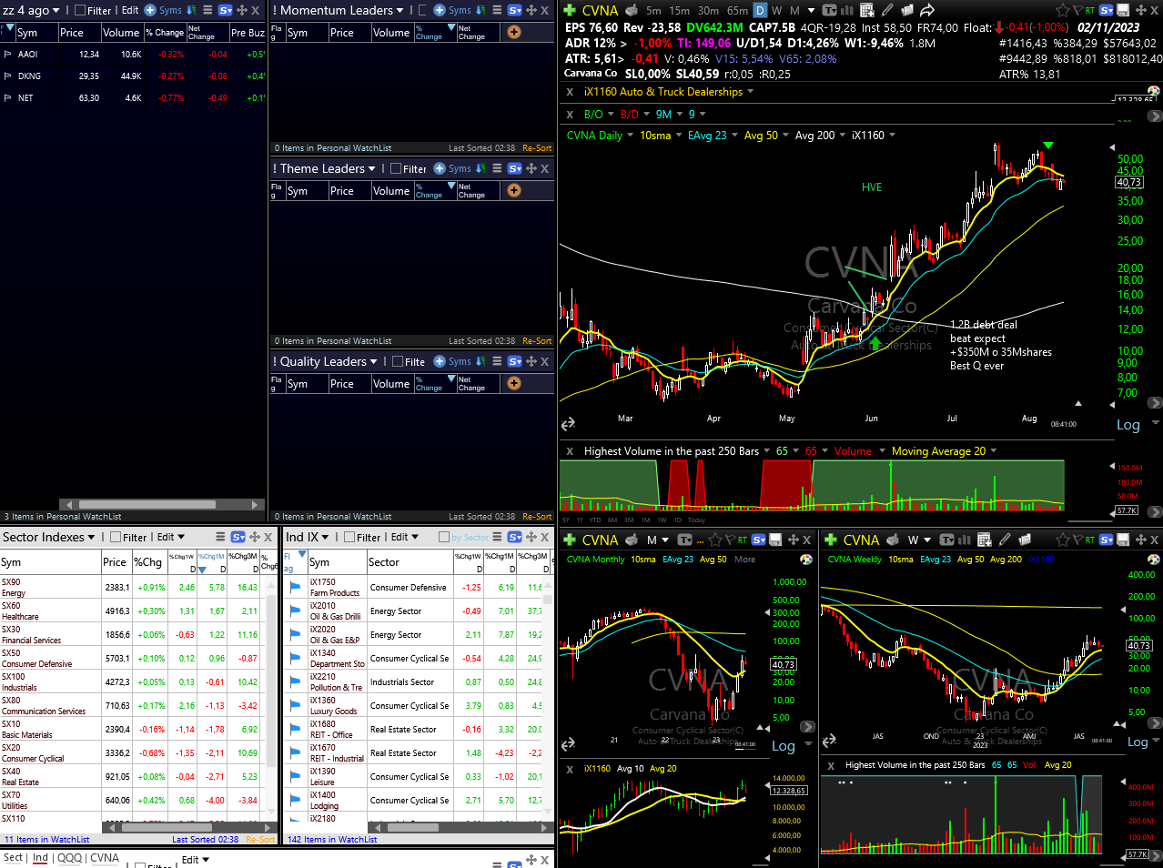This screenshot has width=1163, height=868.
Task: Save the daily chart with the floppy disk icon
Action: click(1123, 10)
